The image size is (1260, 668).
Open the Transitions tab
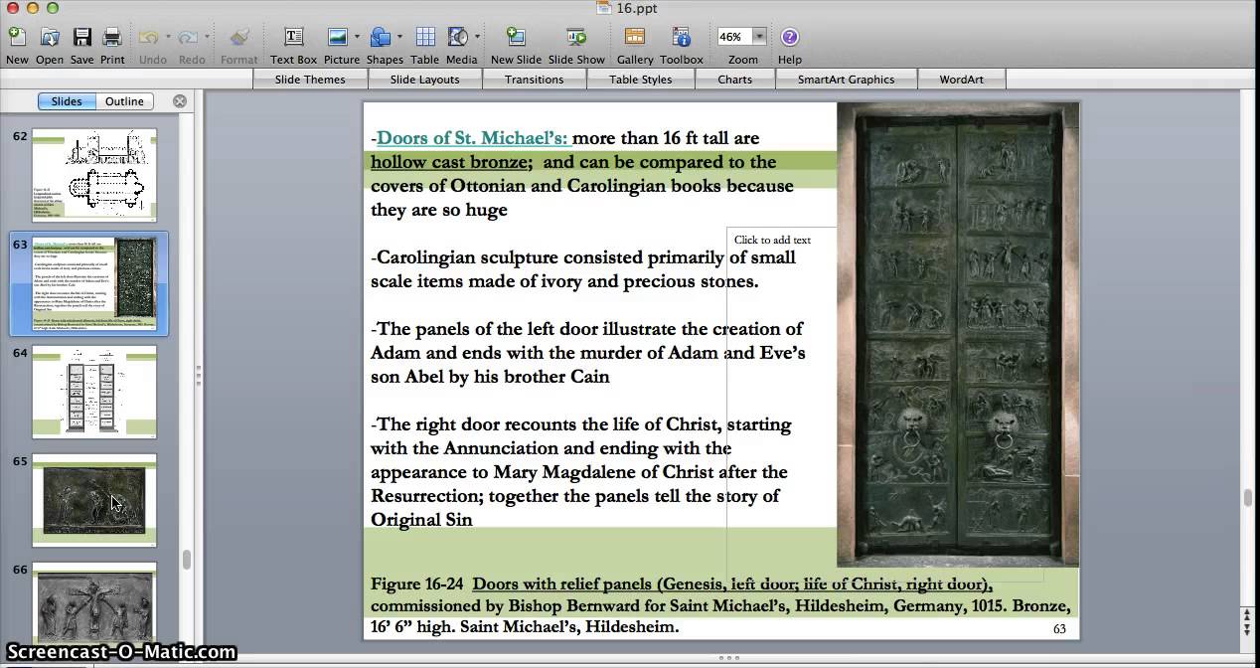tap(534, 80)
